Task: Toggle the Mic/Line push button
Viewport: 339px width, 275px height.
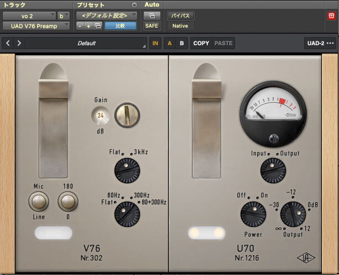Action: pyautogui.click(x=39, y=202)
